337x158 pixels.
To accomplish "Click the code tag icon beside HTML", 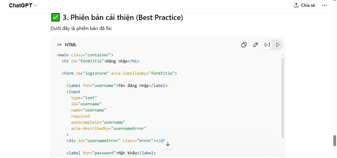I will 59,45.
